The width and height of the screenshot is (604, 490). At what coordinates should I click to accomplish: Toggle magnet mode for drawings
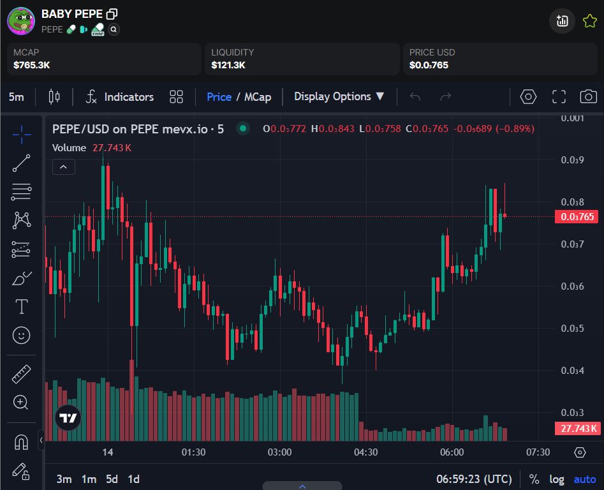(x=22, y=442)
